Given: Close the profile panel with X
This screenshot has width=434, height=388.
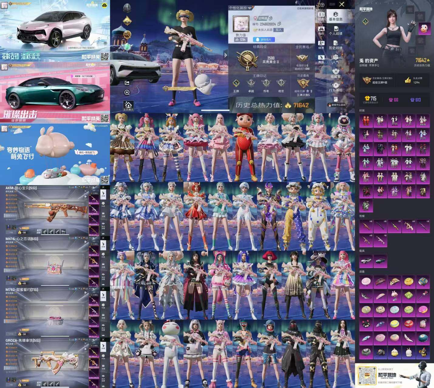Looking at the screenshot, I should tap(342, 4).
